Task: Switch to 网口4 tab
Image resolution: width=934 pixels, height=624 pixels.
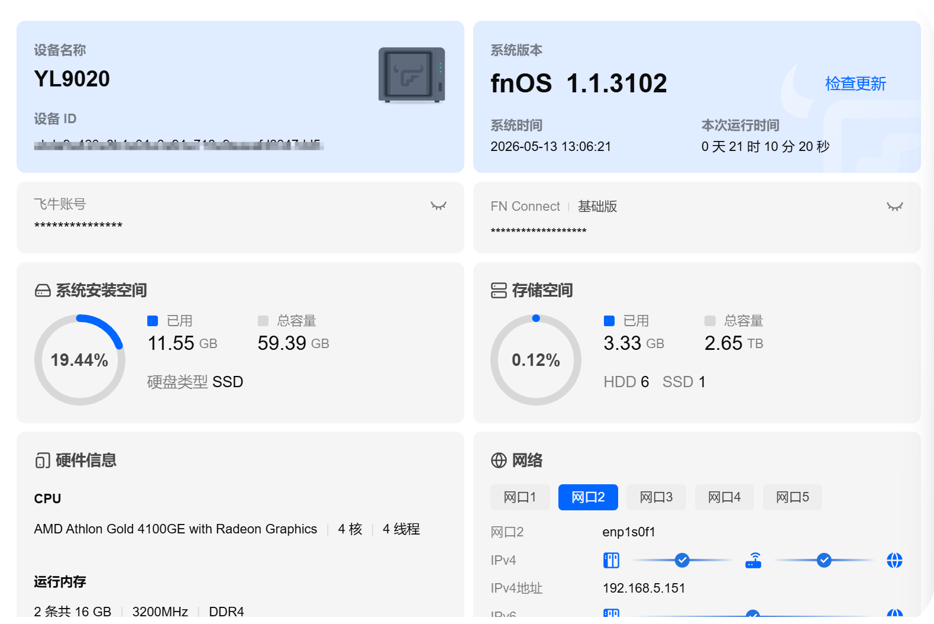Action: pos(724,497)
